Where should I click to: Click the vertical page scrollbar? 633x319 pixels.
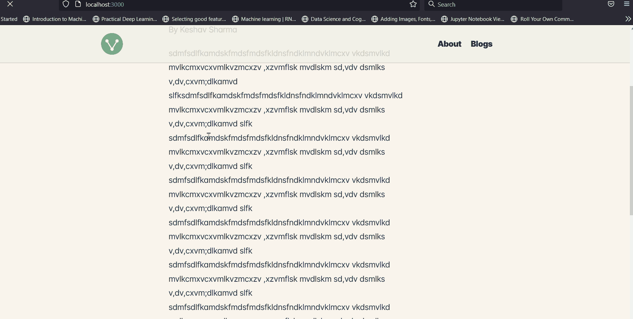tap(631, 150)
